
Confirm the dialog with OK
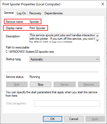click(52, 119)
